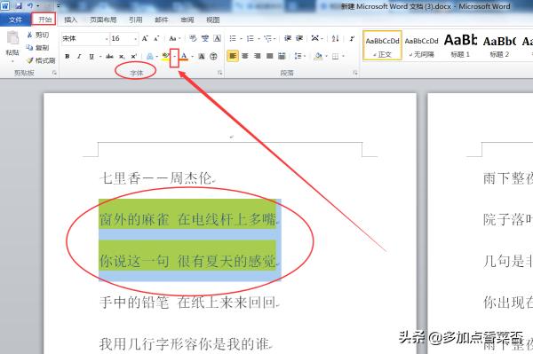
Task: Click the character border icon
Action: (218, 38)
